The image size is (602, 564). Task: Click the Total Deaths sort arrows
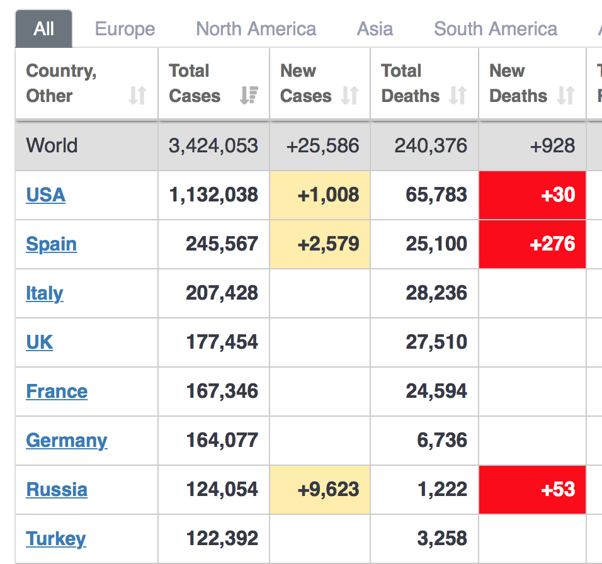(x=458, y=96)
